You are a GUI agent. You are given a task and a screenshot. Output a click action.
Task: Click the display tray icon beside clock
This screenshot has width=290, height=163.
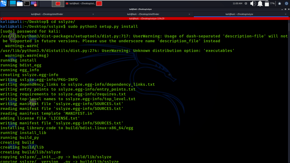(246, 3)
